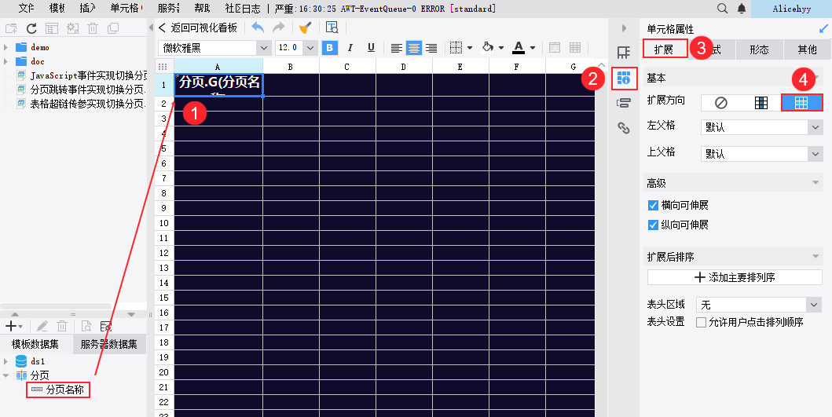Set expand direction to horizontal
Screen dimensions: 832x417
coord(801,102)
